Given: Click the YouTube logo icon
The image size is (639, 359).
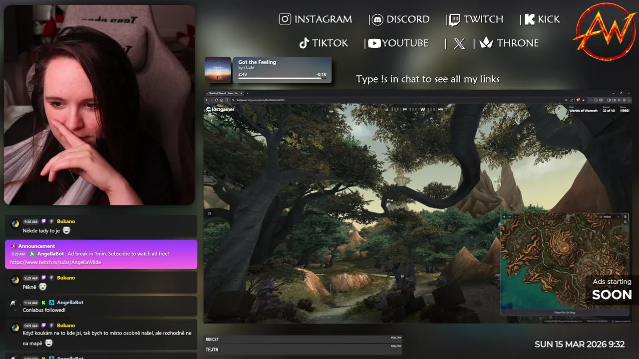Looking at the screenshot, I should coord(374,43).
